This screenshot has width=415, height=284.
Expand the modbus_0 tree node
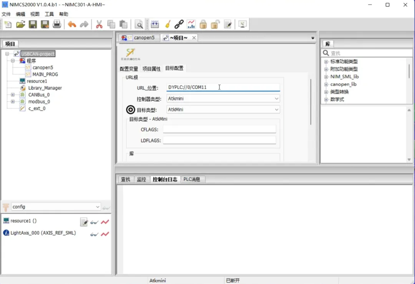click(13, 101)
